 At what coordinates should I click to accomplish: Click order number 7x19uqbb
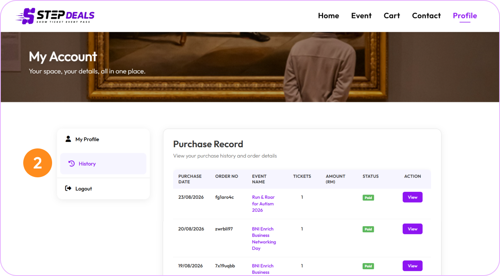(225, 266)
